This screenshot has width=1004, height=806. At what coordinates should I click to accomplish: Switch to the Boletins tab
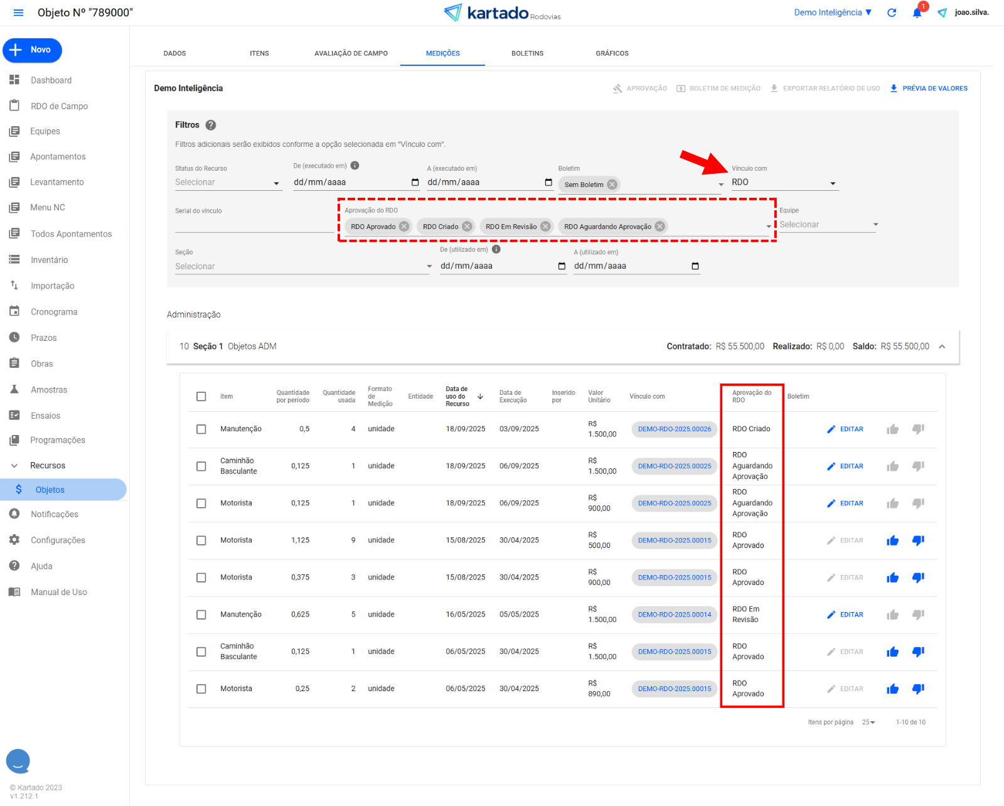pyautogui.click(x=527, y=53)
